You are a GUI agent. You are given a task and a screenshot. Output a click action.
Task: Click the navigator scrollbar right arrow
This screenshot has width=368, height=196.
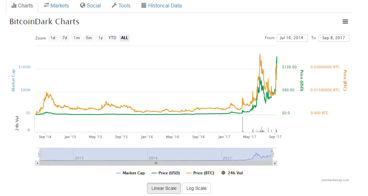(x=275, y=163)
